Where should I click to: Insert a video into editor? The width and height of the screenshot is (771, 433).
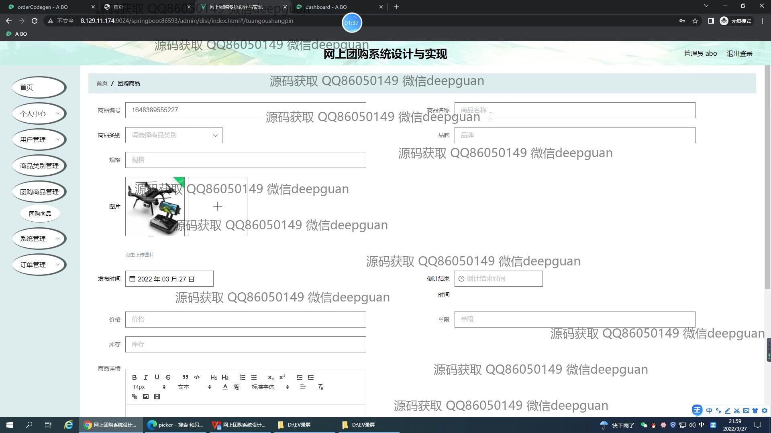[157, 397]
